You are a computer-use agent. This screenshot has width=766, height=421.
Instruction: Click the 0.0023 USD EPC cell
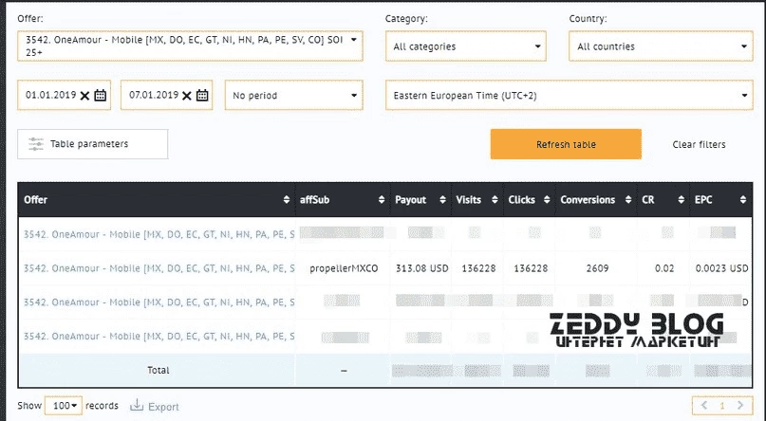pyautogui.click(x=721, y=268)
